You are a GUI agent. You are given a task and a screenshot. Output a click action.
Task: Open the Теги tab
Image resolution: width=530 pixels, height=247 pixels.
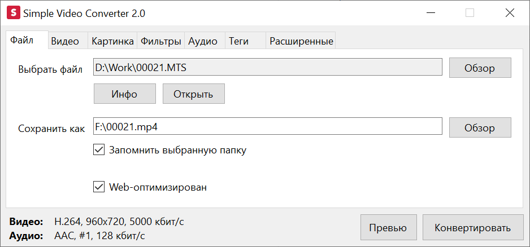(246, 41)
